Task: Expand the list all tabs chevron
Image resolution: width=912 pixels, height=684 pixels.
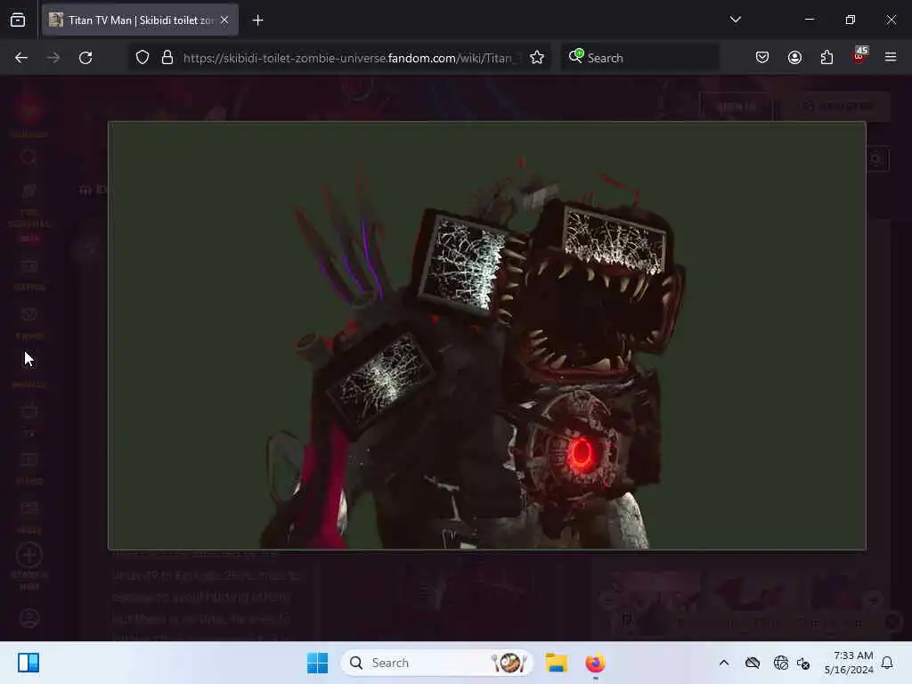Action: (735, 20)
